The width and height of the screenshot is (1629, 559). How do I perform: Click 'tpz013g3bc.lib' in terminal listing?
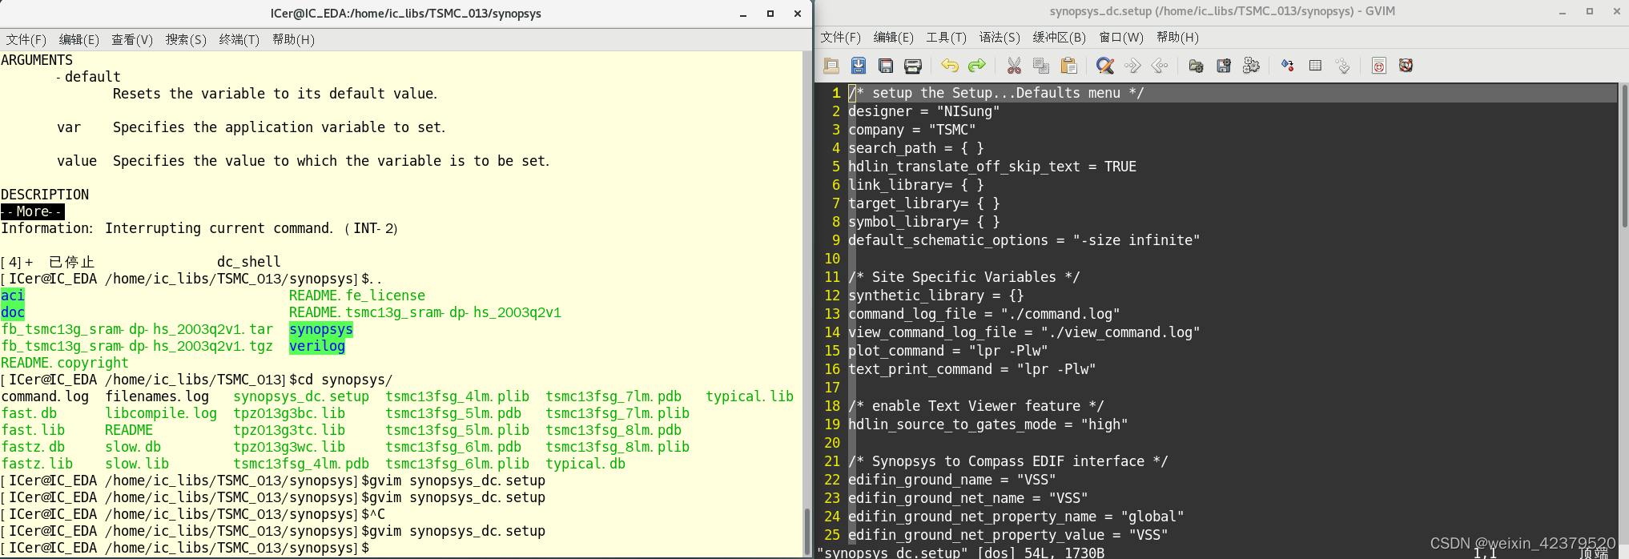(289, 413)
